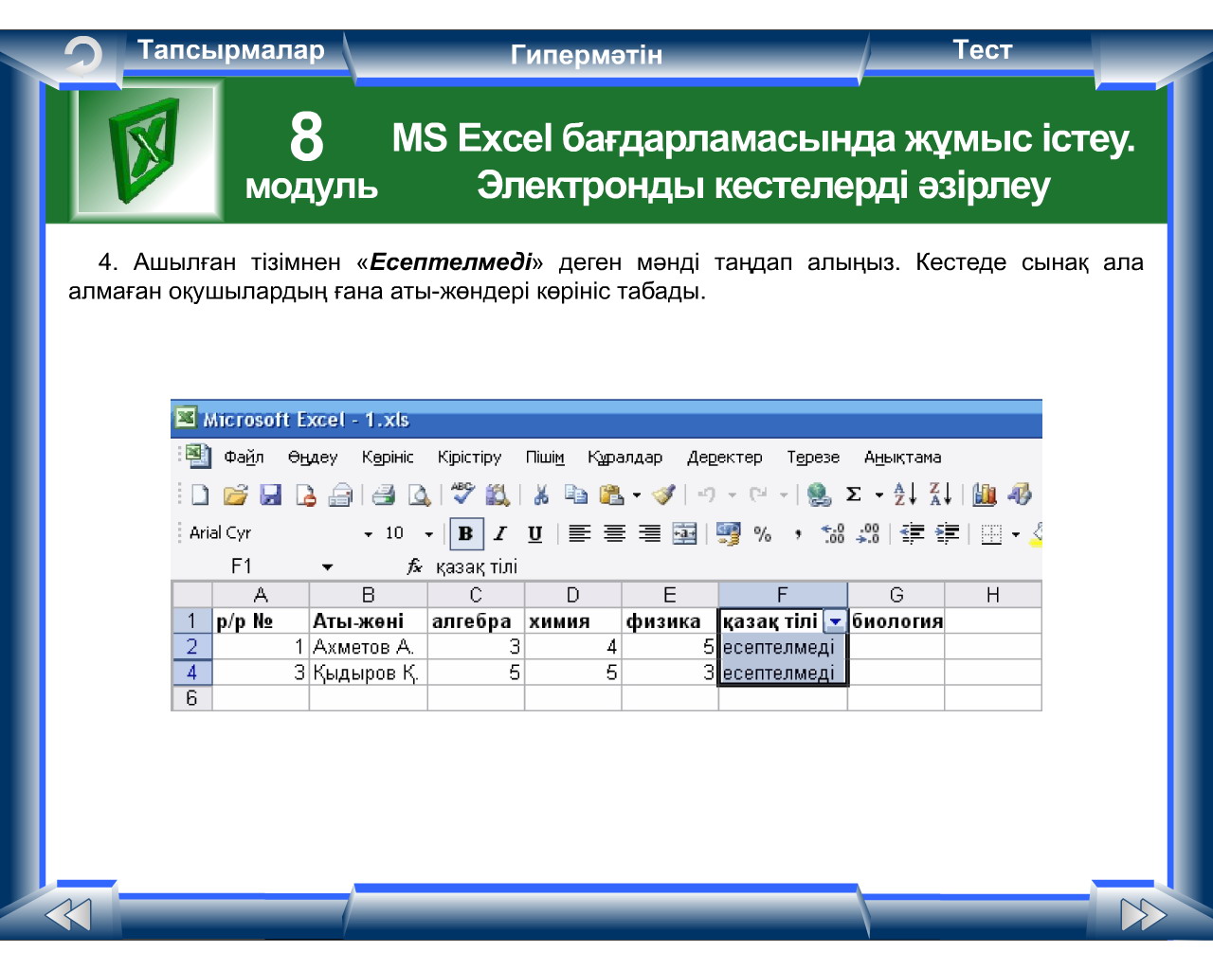Open the font size 10 dropdown
This screenshot has height=970, width=1213.
(428, 534)
